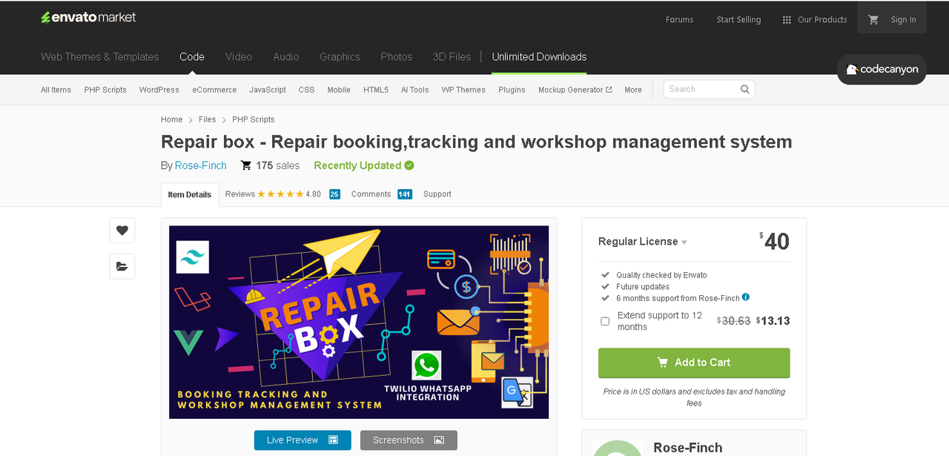Browse the All Items category
The height and width of the screenshot is (456, 949).
click(x=56, y=90)
